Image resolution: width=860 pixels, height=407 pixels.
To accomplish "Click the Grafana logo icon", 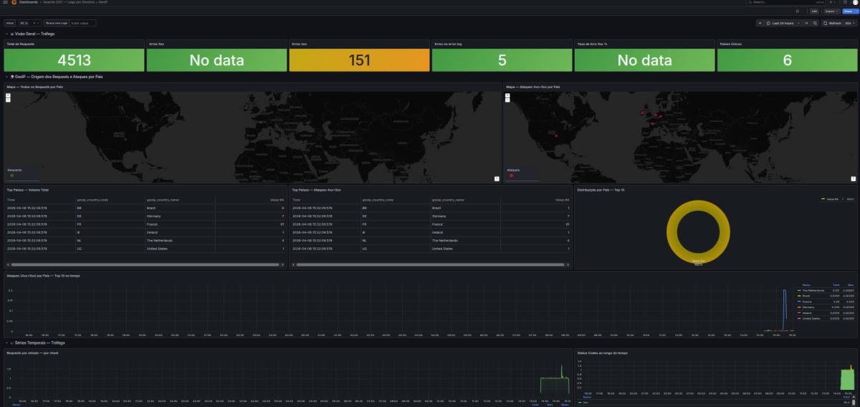I will (14, 2).
